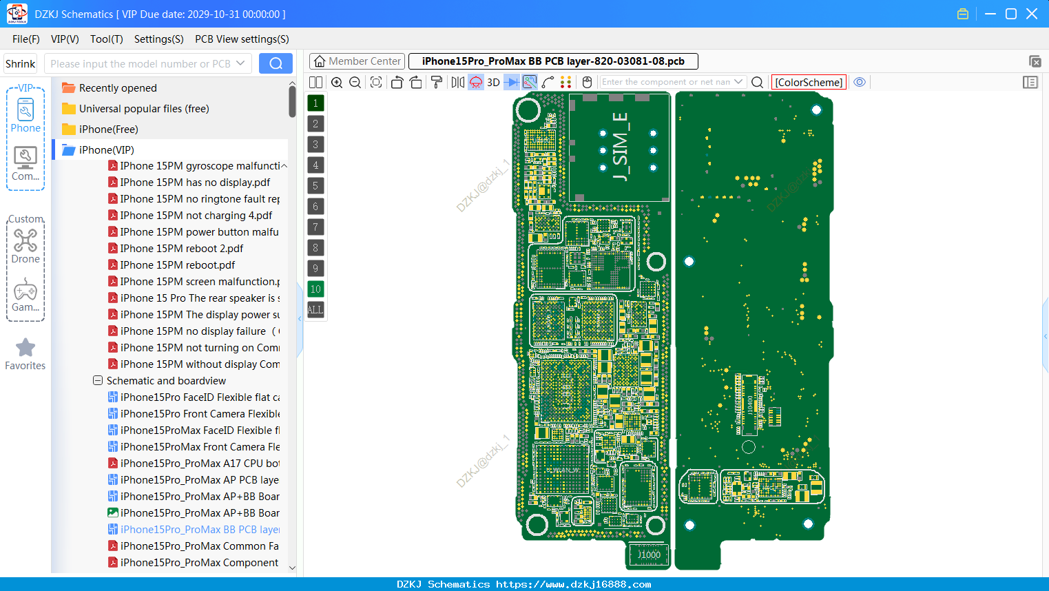Open Universal popular files (free) folder
The height and width of the screenshot is (591, 1049).
coord(143,109)
